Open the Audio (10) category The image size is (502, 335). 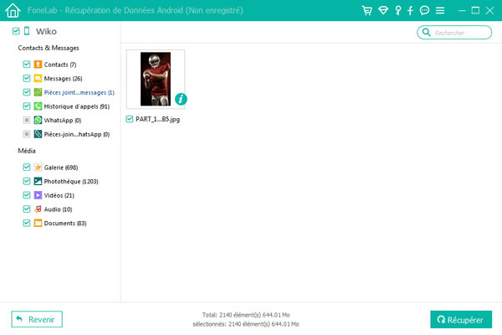[58, 209]
